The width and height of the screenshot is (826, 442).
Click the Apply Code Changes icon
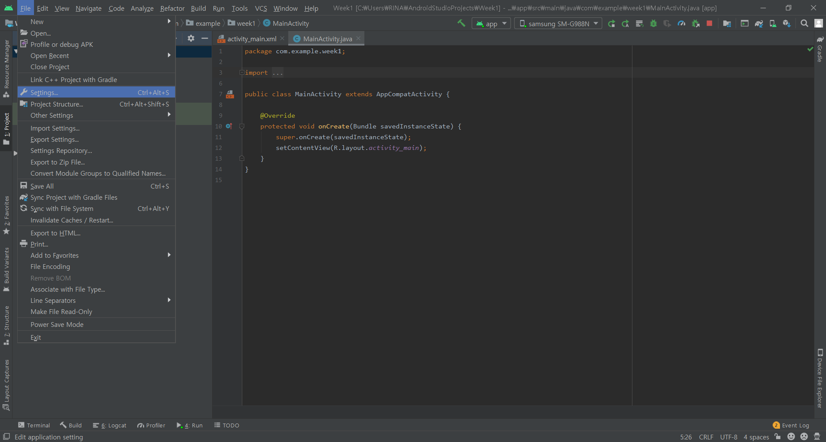(x=640, y=24)
